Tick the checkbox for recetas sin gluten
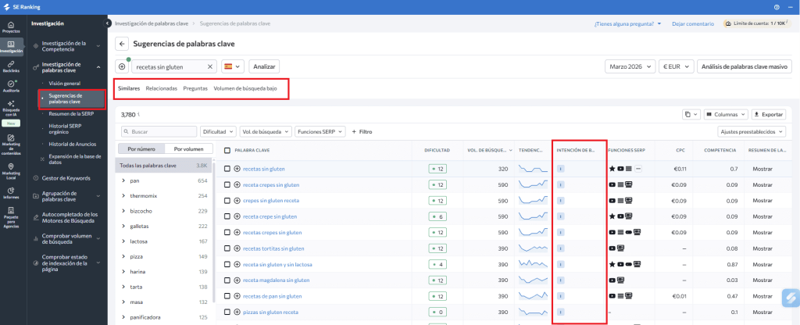Viewport: 800px width, 325px height. [227, 169]
